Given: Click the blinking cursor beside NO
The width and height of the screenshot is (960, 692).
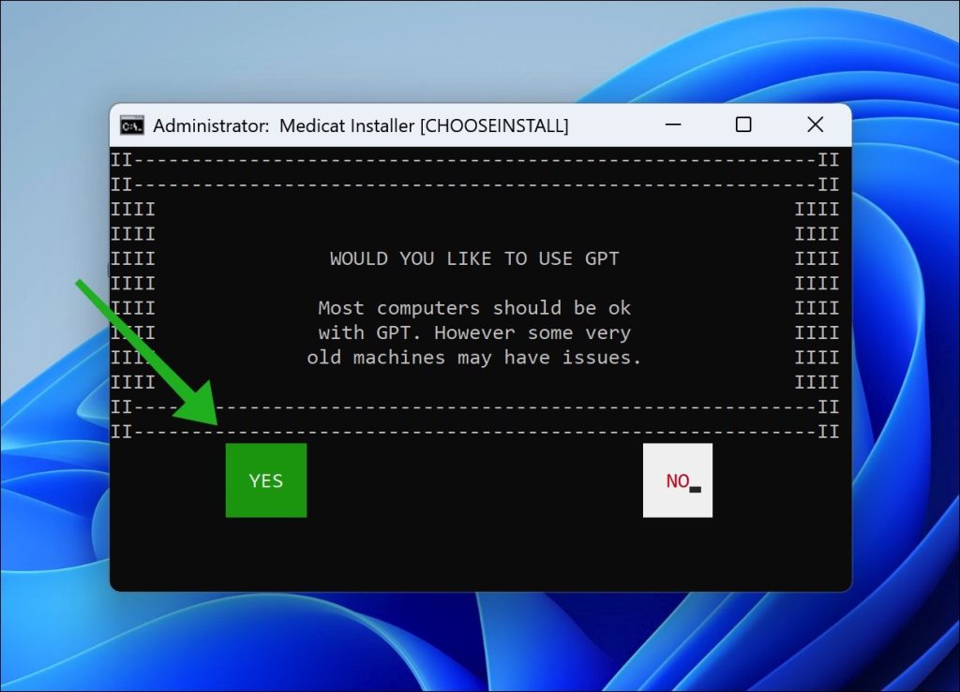Looking at the screenshot, I should 696,489.
